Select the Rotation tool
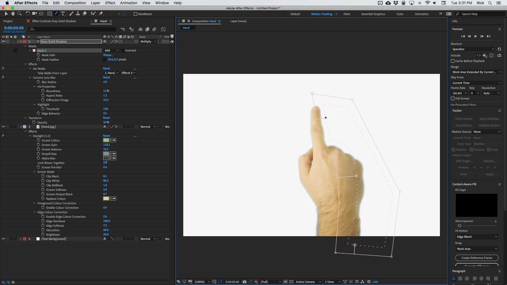 [x=28, y=14]
